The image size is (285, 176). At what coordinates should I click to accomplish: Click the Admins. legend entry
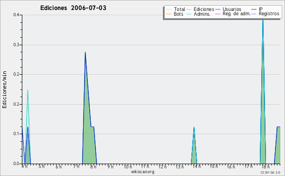point(199,14)
